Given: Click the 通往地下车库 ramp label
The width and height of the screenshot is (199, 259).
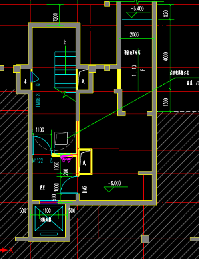Looking at the screenshot, I should coord(132,53).
